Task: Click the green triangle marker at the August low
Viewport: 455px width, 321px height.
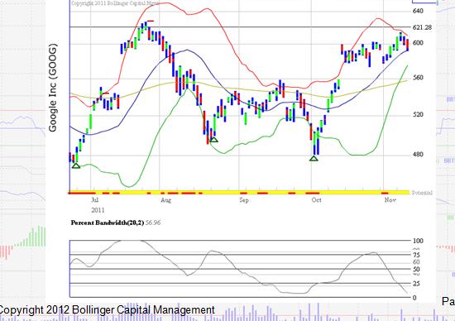Action: pos(213,140)
